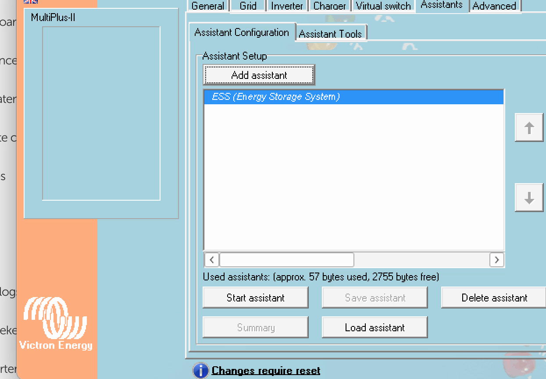Move assistant down with the down arrow
Image resolution: width=546 pixels, height=379 pixels.
pyautogui.click(x=529, y=198)
